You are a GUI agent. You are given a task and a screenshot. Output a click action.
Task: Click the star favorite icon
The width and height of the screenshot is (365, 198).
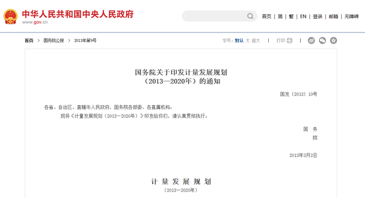[334, 41]
